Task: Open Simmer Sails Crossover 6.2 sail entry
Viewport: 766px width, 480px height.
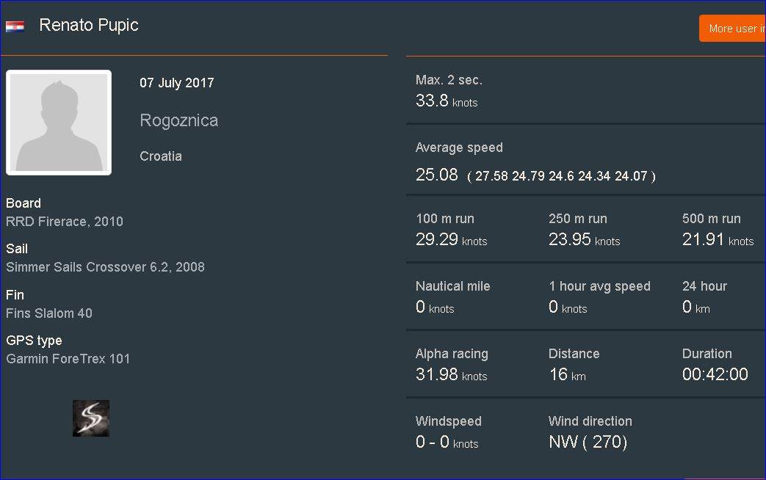Action: 105,267
